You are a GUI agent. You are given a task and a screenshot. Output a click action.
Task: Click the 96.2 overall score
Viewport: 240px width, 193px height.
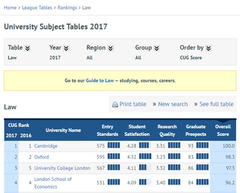[230, 183]
